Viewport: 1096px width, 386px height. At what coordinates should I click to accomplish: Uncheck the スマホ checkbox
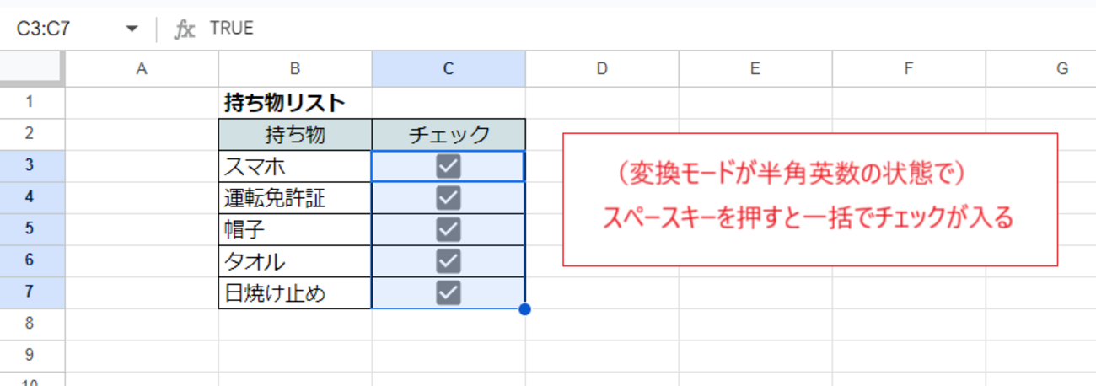(449, 166)
